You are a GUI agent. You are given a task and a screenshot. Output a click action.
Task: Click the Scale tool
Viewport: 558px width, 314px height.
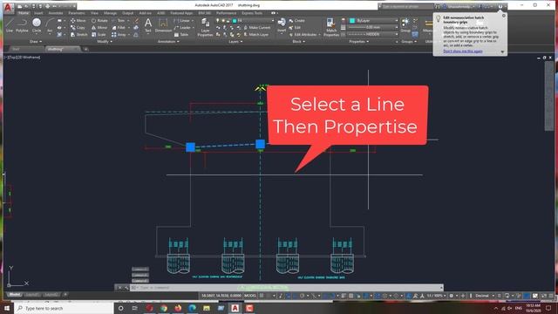coord(99,35)
